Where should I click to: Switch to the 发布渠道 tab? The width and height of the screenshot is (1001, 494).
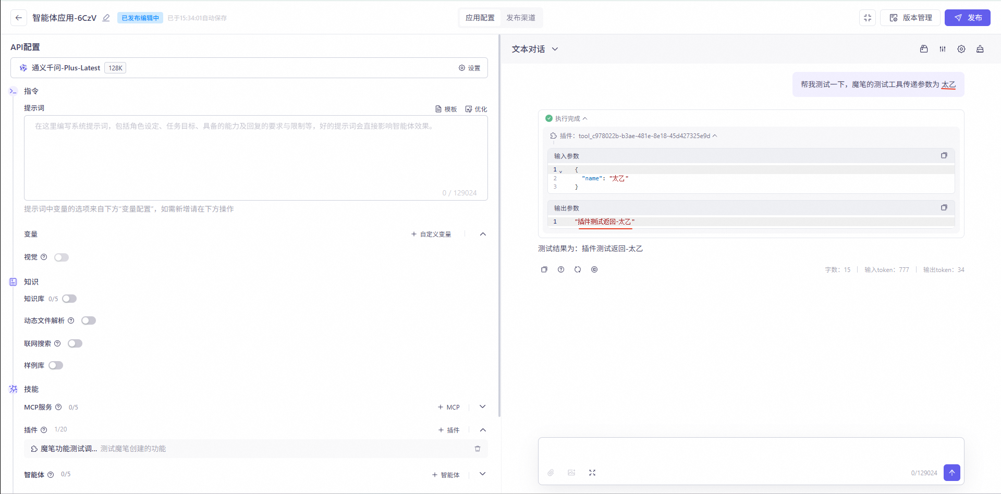pos(521,18)
